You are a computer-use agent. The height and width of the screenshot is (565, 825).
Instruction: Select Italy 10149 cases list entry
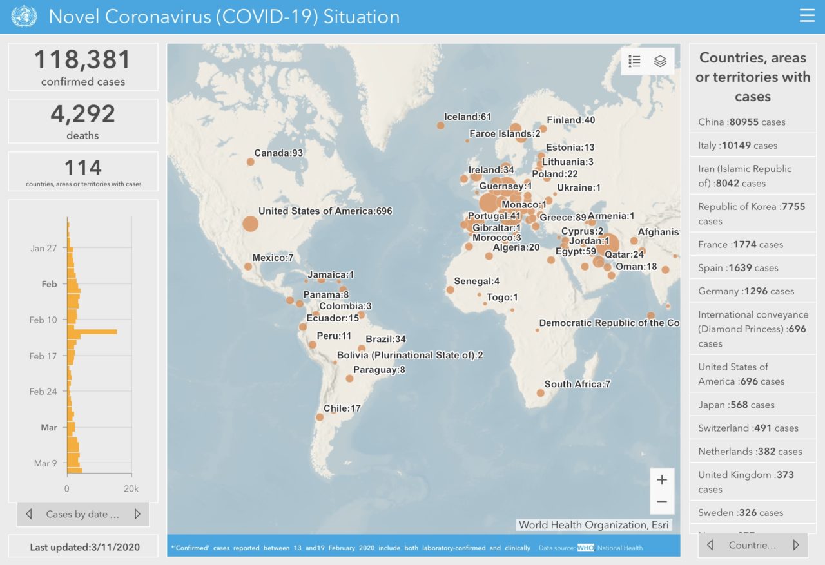(x=737, y=146)
